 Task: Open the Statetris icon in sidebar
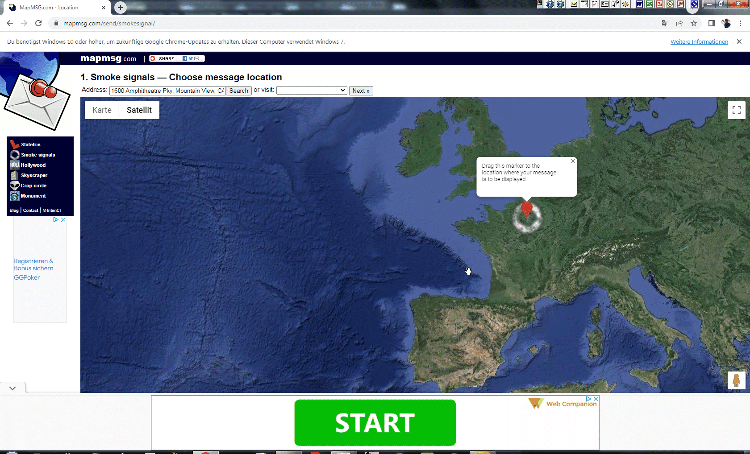[x=15, y=144]
